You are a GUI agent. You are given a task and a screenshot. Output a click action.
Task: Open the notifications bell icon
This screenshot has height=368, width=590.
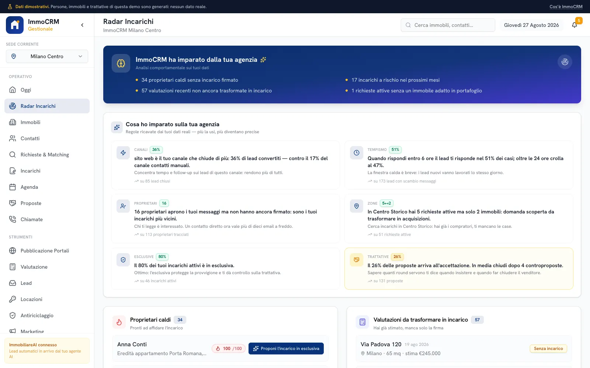[574, 25]
